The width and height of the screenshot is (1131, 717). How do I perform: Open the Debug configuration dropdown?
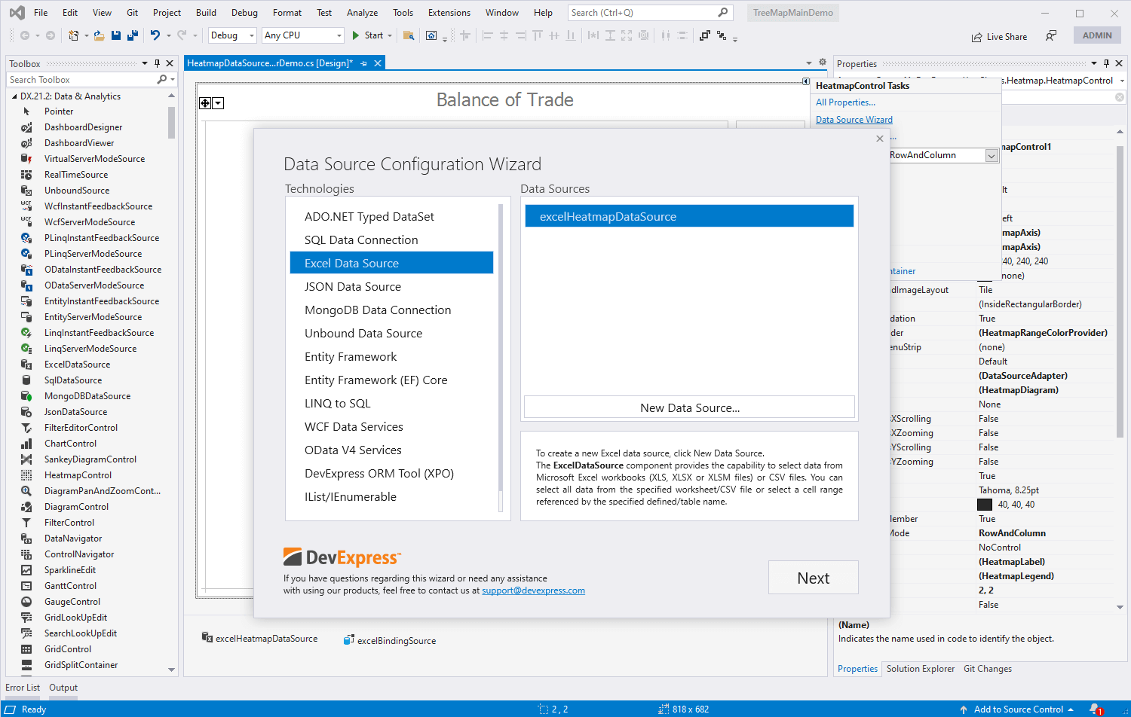point(252,35)
